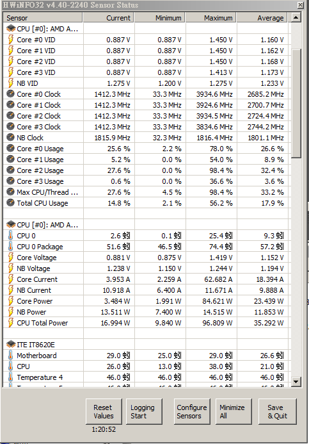
Task: Click the gauge icon beside Core #2 Clock
Action: [10, 115]
